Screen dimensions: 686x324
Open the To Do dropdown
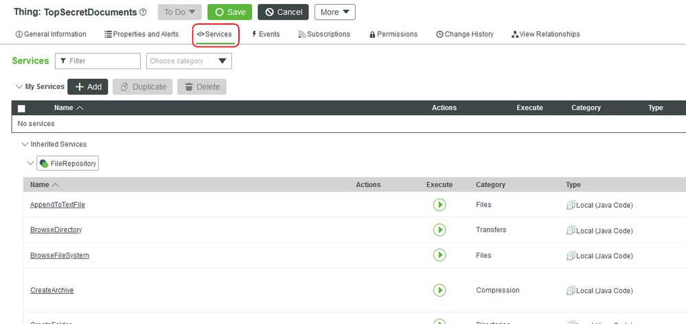tap(180, 12)
